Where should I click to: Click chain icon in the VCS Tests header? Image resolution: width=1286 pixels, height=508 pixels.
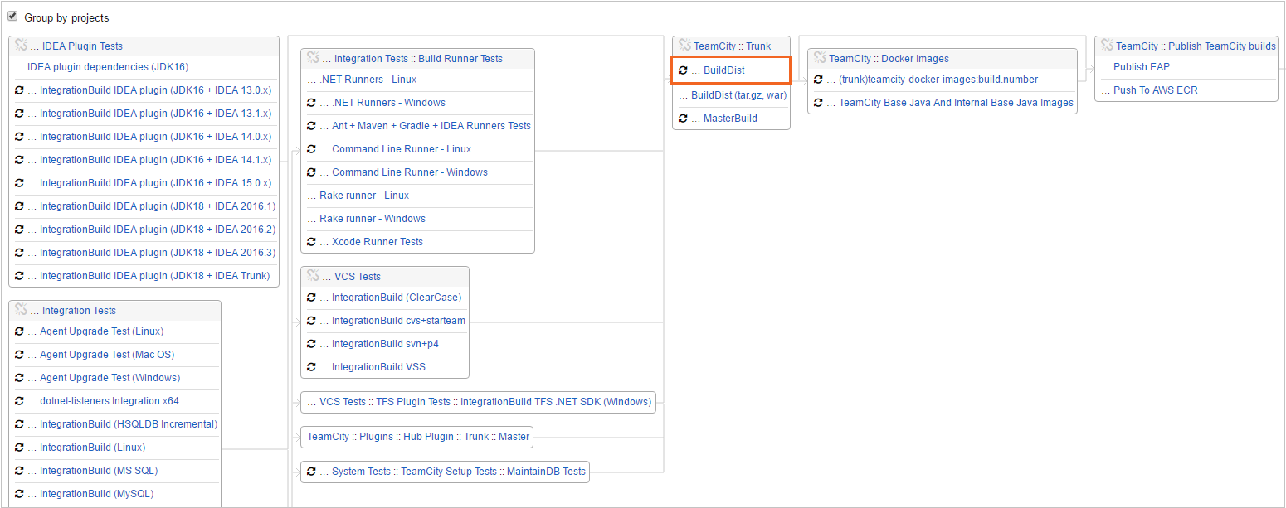tap(314, 276)
